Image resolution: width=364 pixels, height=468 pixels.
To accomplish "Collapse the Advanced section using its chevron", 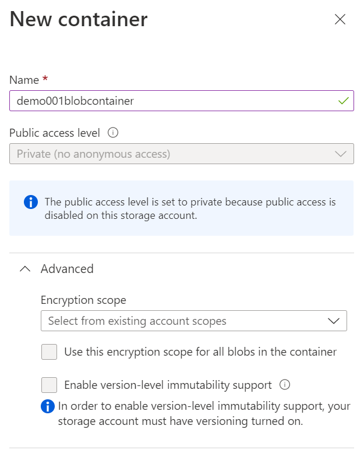I will [24, 269].
